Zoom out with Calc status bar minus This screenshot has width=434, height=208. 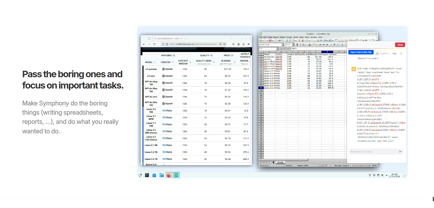point(353,166)
